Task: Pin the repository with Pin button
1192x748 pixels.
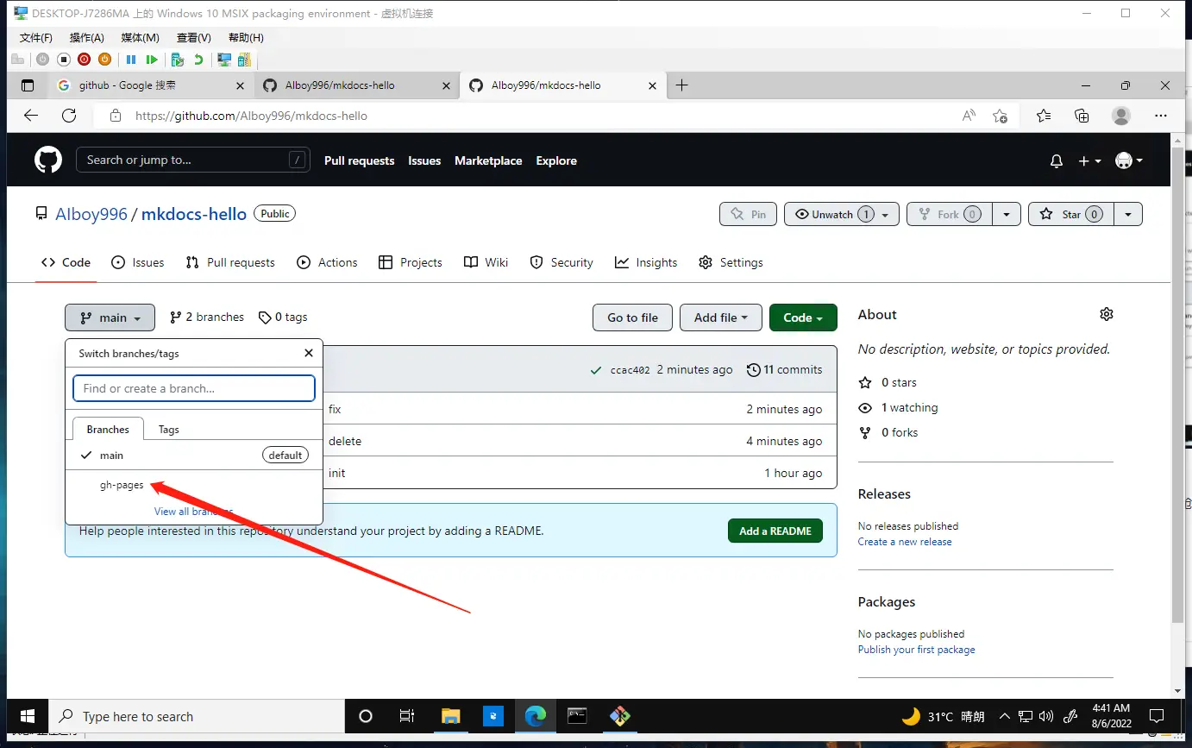Action: [x=748, y=215]
